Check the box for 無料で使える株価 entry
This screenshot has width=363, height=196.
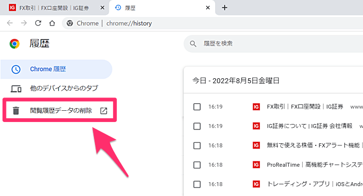197,145
